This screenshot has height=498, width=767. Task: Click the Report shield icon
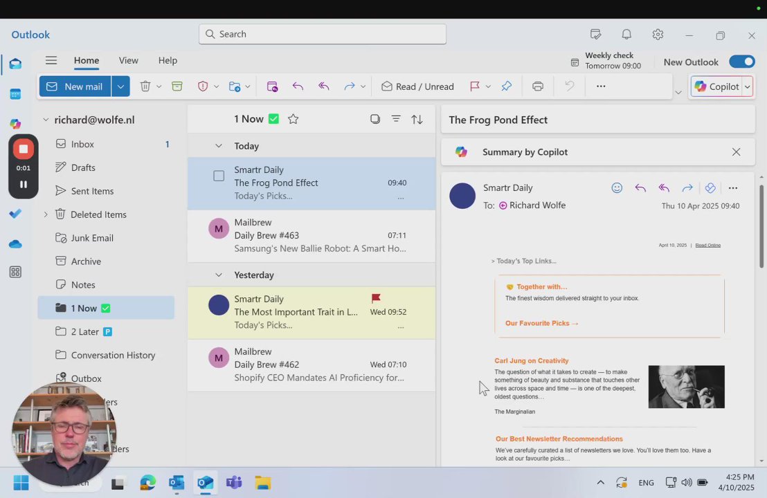tap(203, 86)
